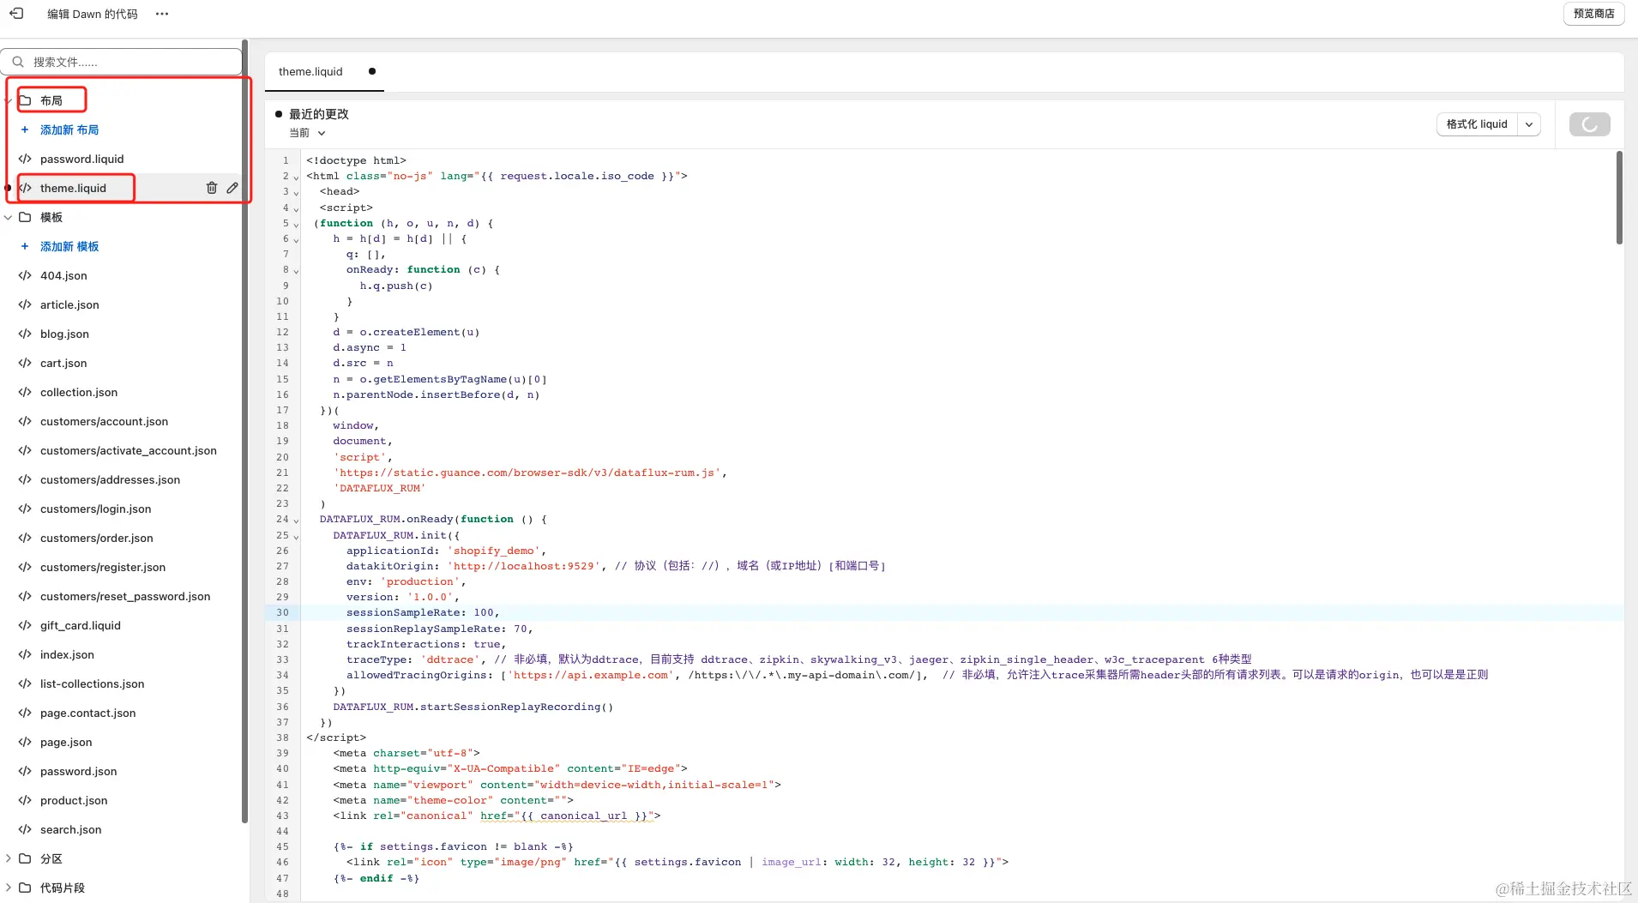
Task: Delete theme.liquid with the trash icon
Action: click(x=212, y=188)
